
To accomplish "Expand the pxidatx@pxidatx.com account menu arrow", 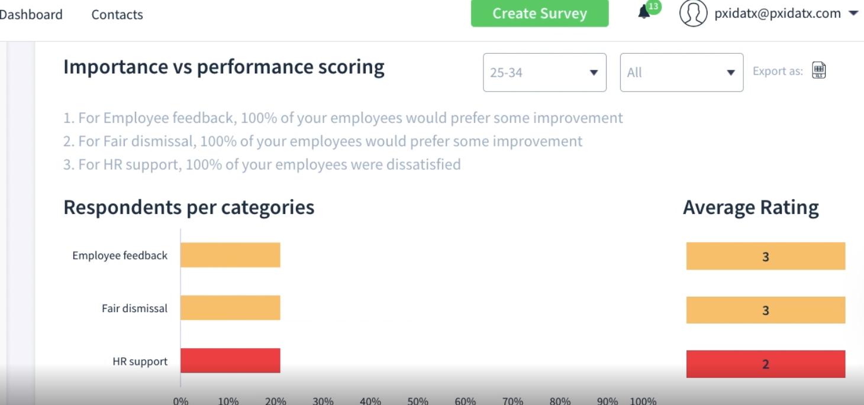I will 853,14.
